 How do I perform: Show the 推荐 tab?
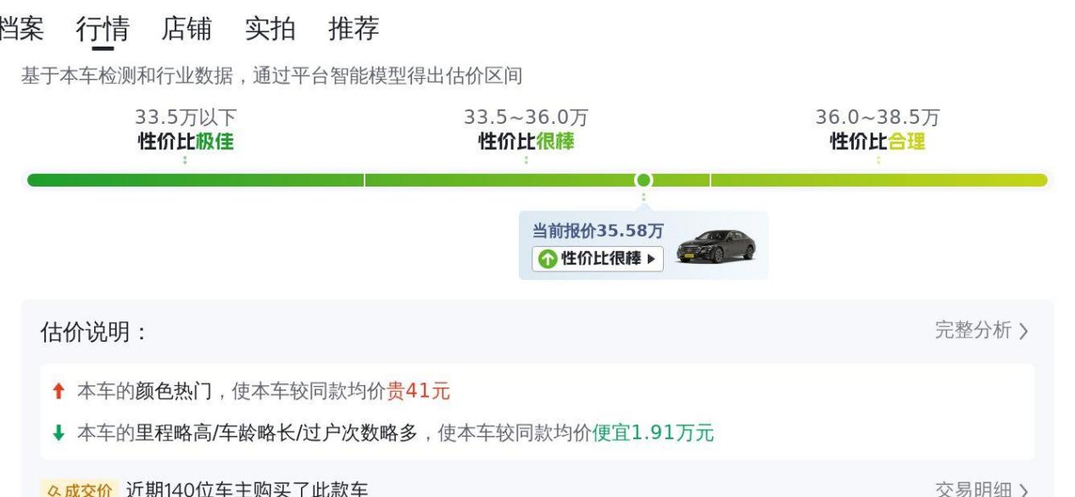354,29
